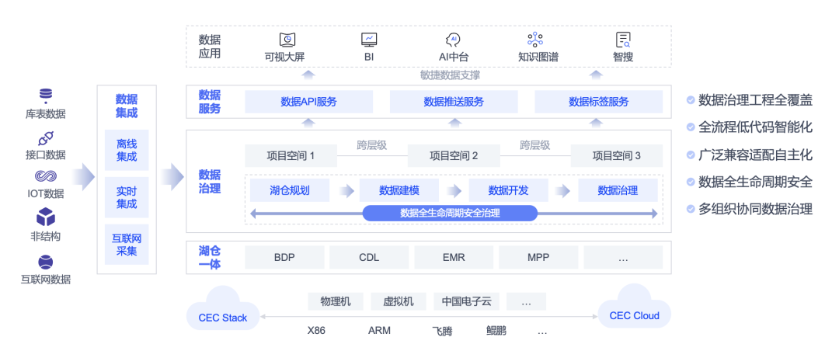Image resolution: width=839 pixels, height=358 pixels.
Task: Click the 库表数据 database icon
Action: (x=46, y=96)
